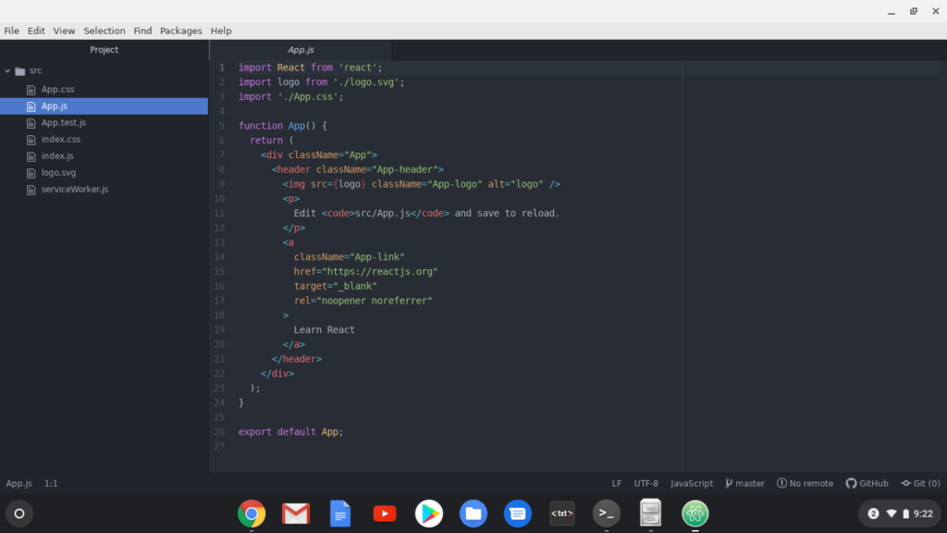Screen dimensions: 947x533
Task: Click the warning icon beside No remote
Action: 781,483
